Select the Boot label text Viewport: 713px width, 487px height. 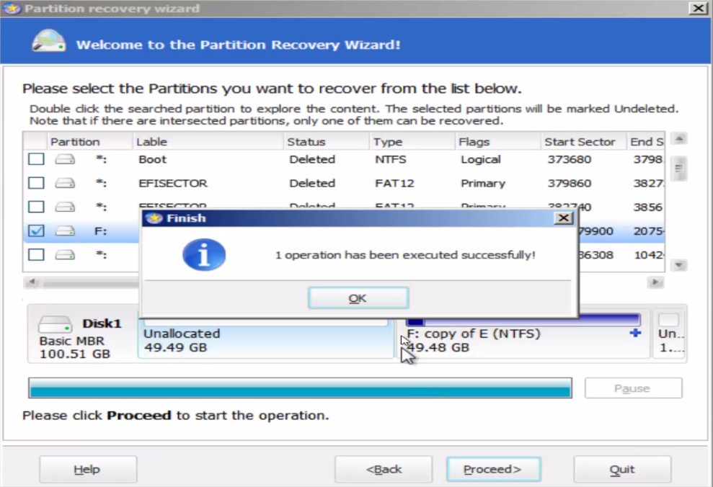tap(152, 159)
